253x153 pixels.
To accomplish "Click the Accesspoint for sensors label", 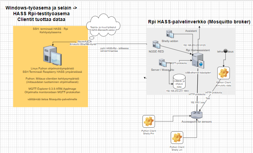I will (197, 122).
